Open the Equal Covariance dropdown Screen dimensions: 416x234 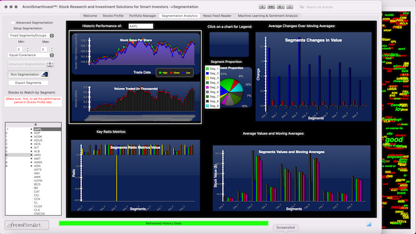pyautogui.click(x=31, y=55)
